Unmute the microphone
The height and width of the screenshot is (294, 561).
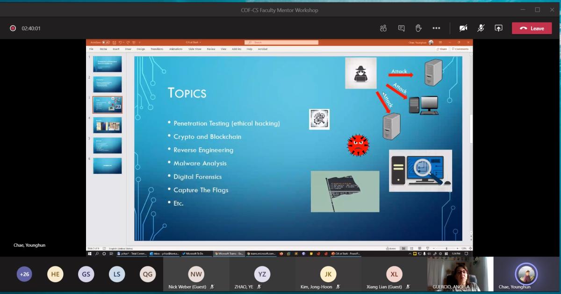(481, 29)
